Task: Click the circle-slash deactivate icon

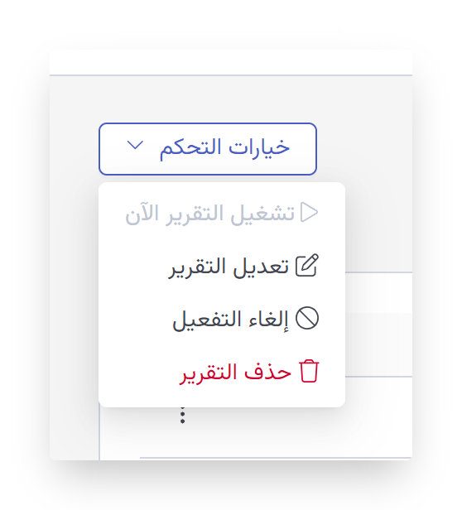Action: tap(307, 318)
